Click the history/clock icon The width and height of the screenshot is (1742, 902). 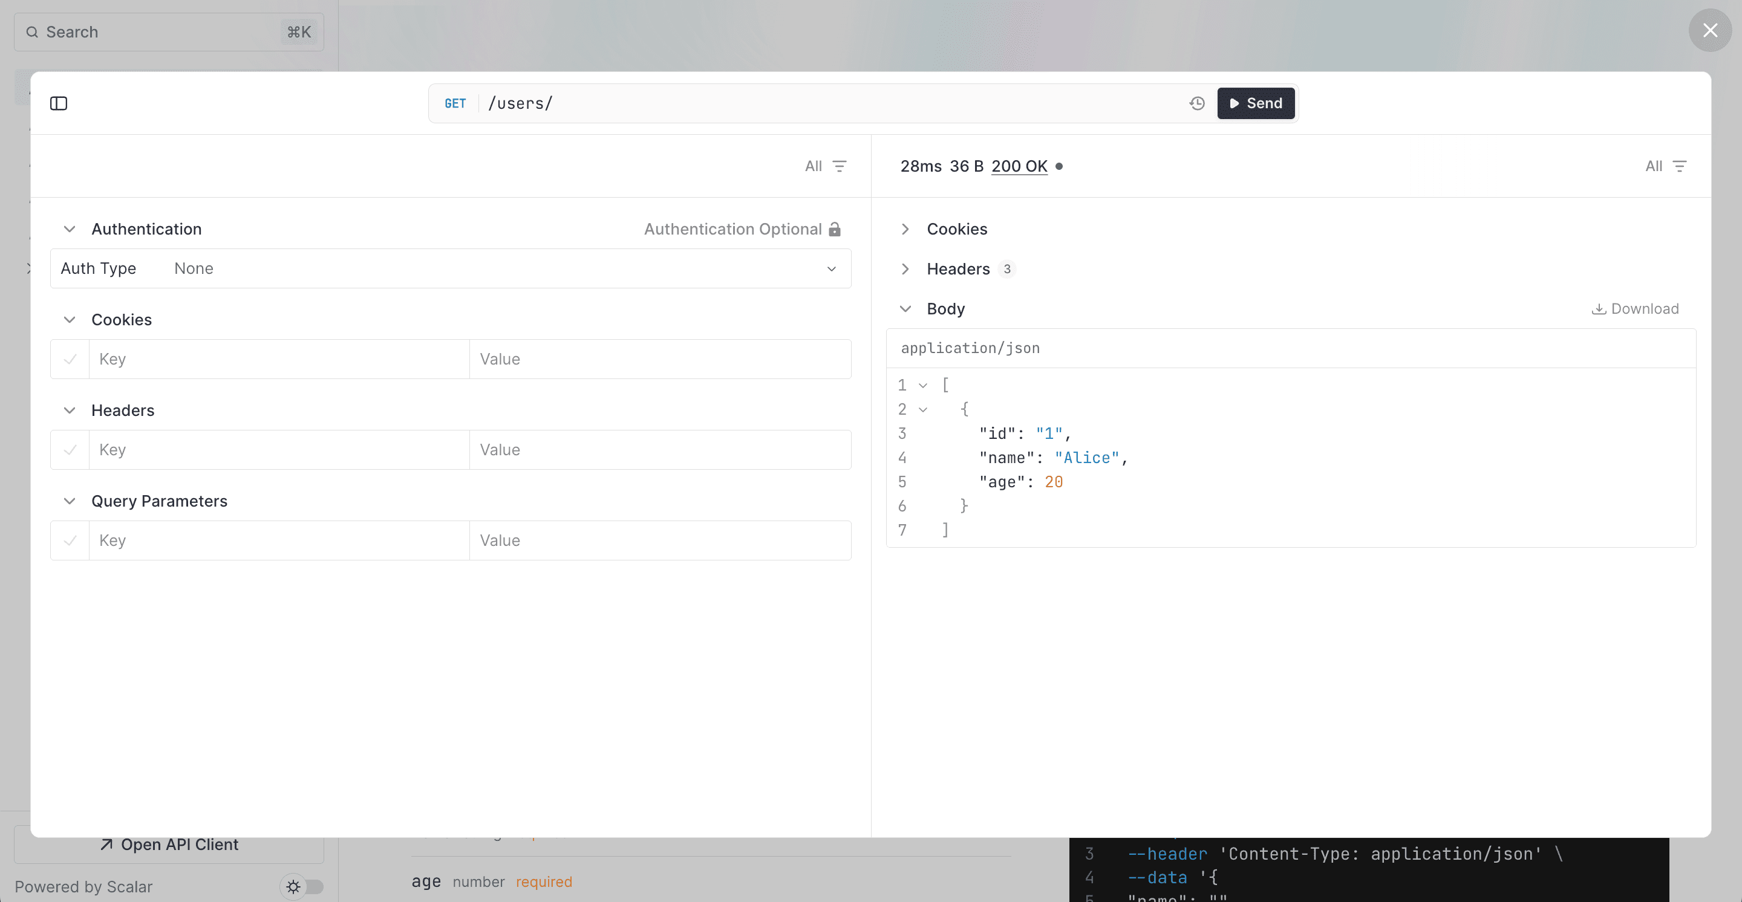(x=1195, y=102)
